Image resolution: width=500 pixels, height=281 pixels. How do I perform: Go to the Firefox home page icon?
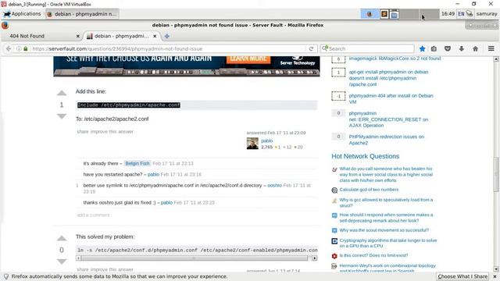[x=476, y=48]
